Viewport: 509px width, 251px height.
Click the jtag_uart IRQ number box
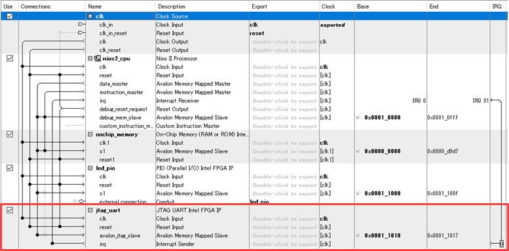pyautogui.click(x=502, y=243)
